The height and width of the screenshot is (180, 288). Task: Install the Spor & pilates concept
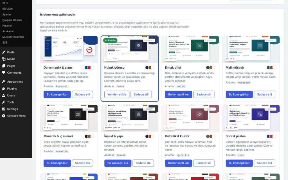click(x=239, y=163)
